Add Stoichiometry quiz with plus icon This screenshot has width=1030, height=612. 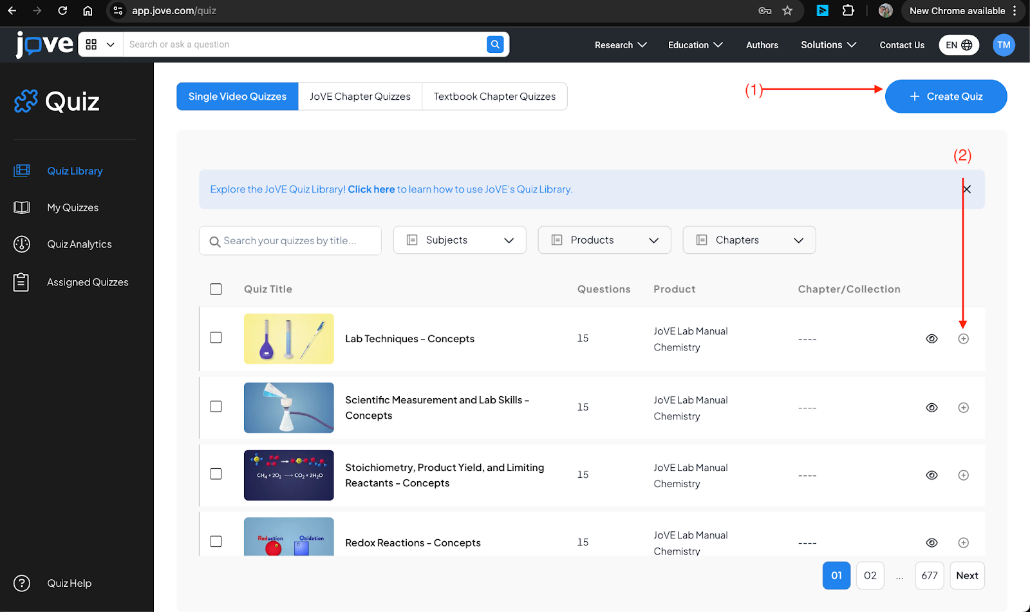963,475
